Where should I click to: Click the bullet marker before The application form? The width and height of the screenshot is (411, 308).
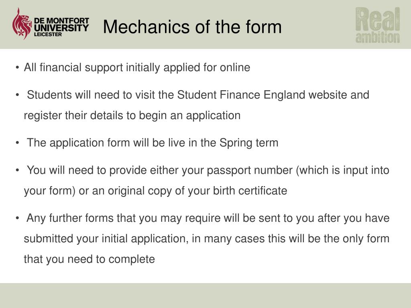[17, 143]
